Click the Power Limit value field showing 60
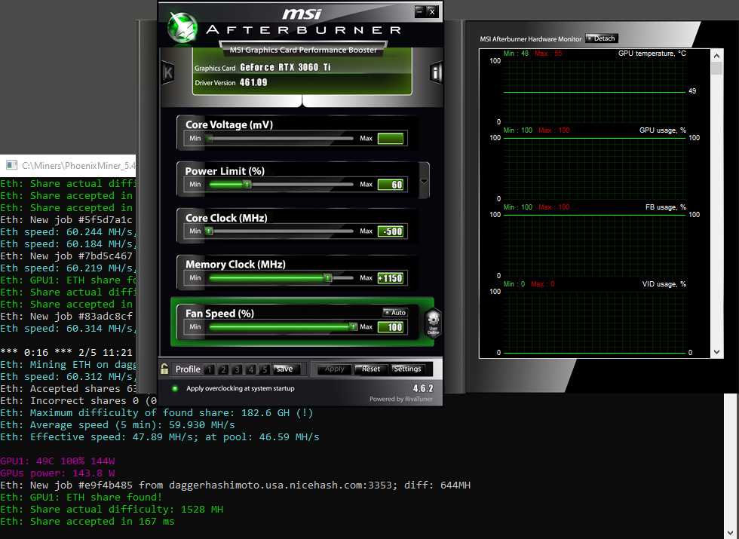Viewport: 739px width, 539px height. [391, 185]
